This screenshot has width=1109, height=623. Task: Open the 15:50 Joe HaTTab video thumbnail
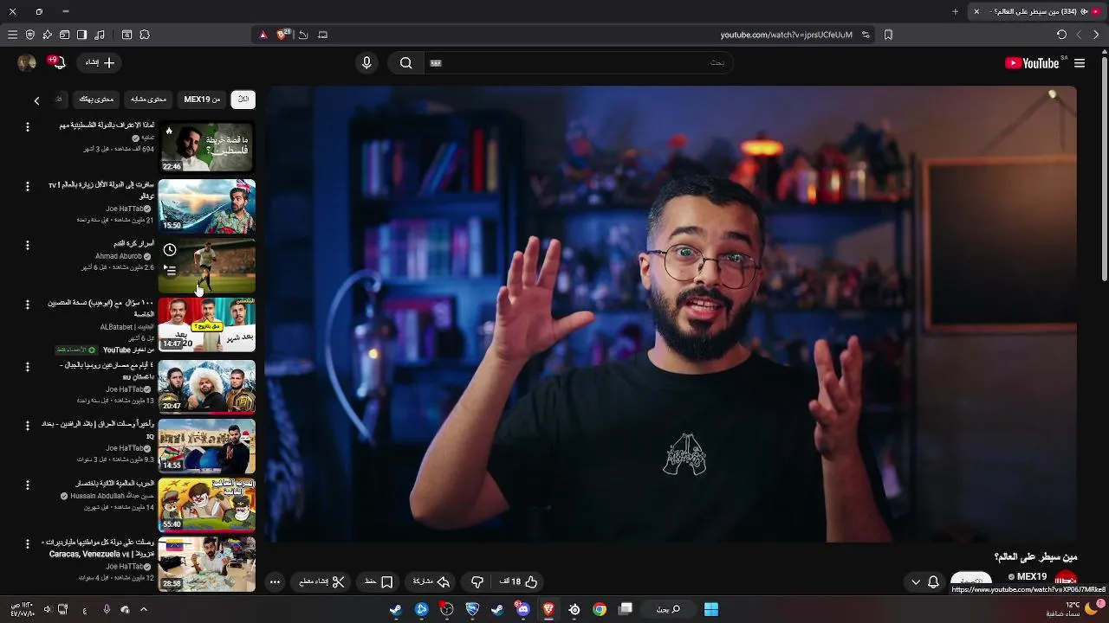coord(207,206)
